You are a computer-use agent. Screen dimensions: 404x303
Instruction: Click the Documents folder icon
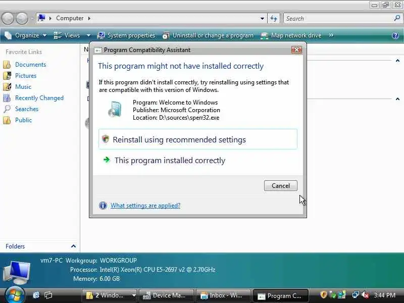(7, 65)
